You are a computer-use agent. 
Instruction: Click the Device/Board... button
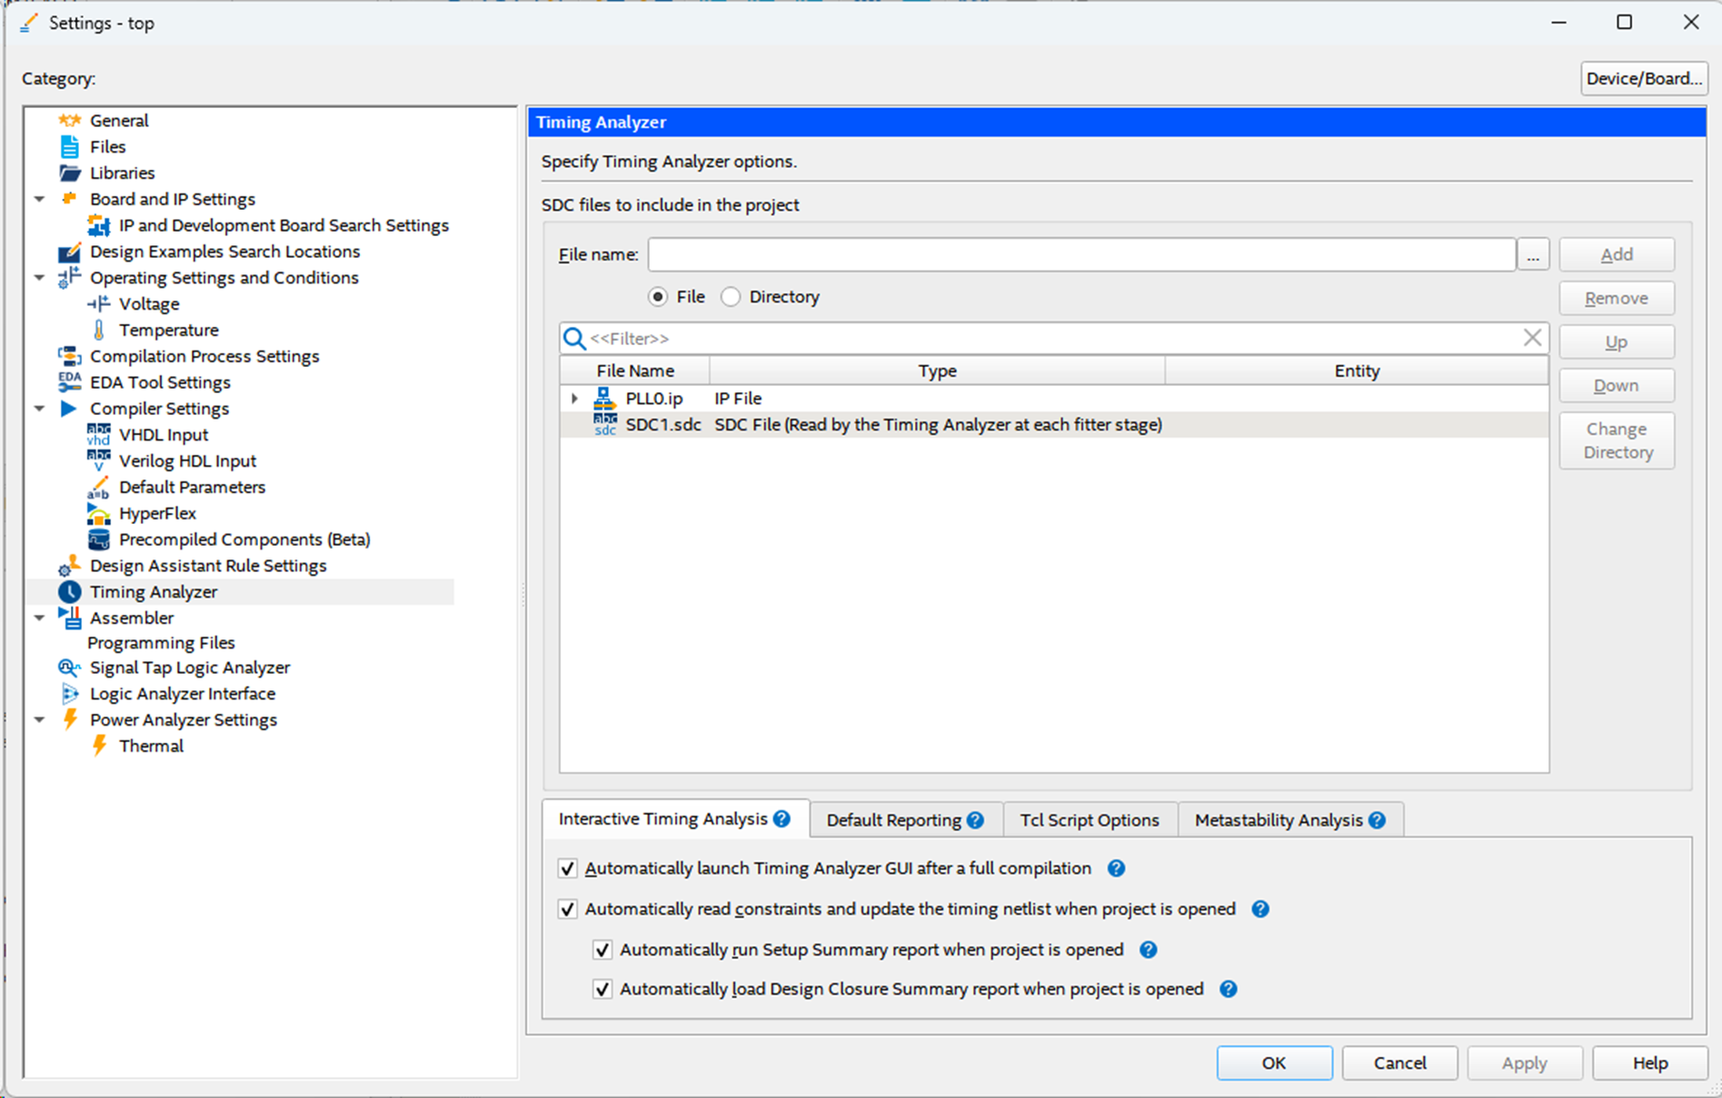click(1643, 78)
